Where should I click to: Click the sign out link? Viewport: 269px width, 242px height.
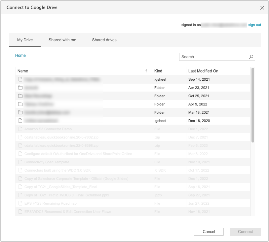(254, 25)
